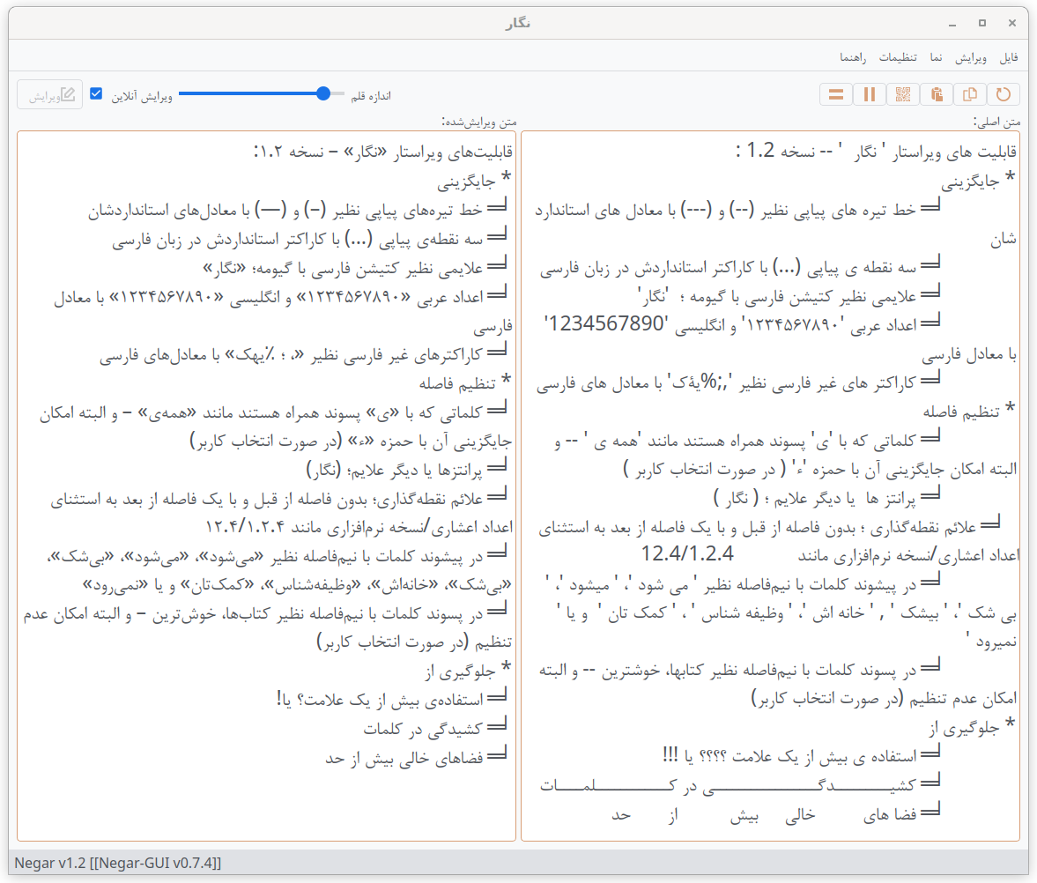1037x883 pixels.
Task: Click the QR code toolbar icon
Action: point(903,94)
